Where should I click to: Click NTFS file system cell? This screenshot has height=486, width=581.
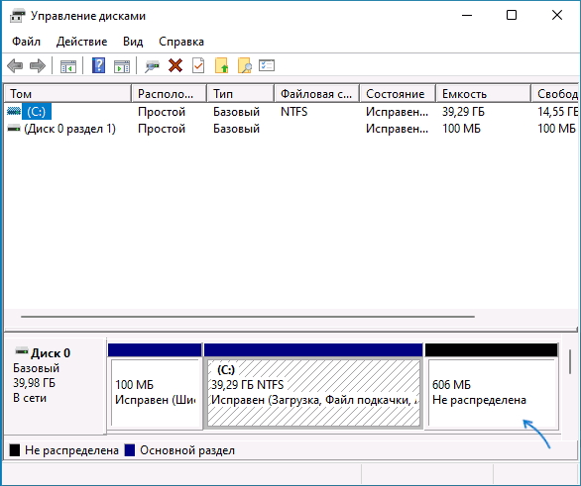[x=294, y=111]
